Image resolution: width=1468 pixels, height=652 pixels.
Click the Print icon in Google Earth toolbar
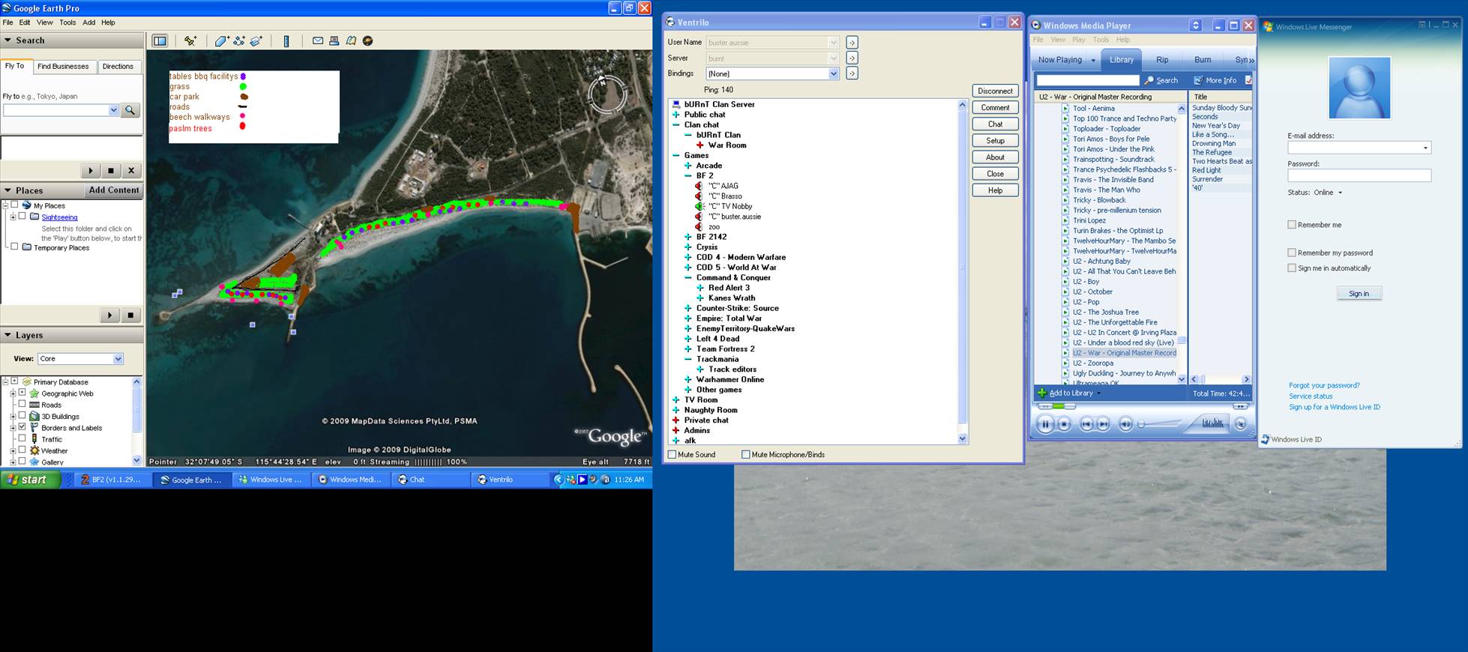334,41
